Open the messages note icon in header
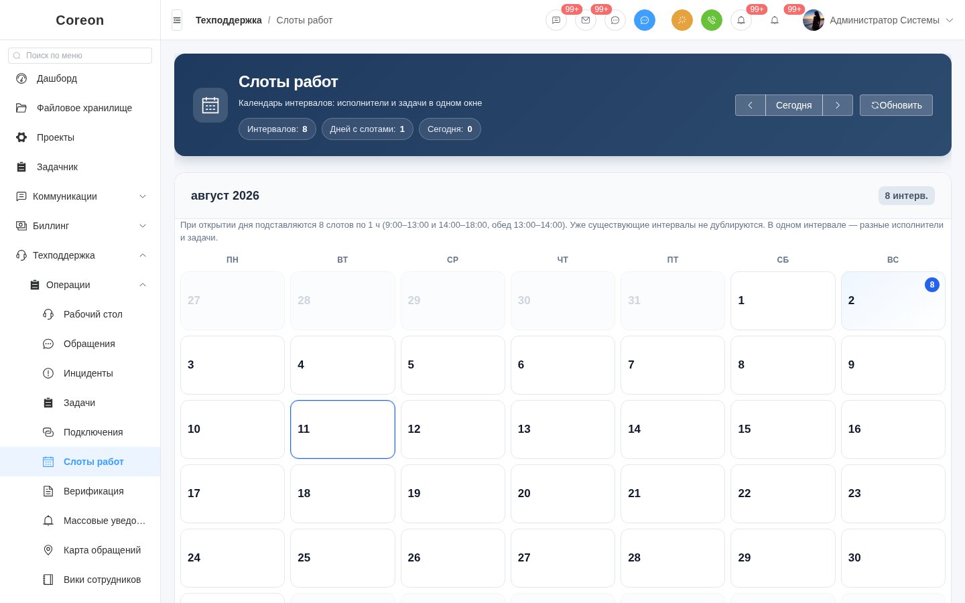 [x=556, y=20]
